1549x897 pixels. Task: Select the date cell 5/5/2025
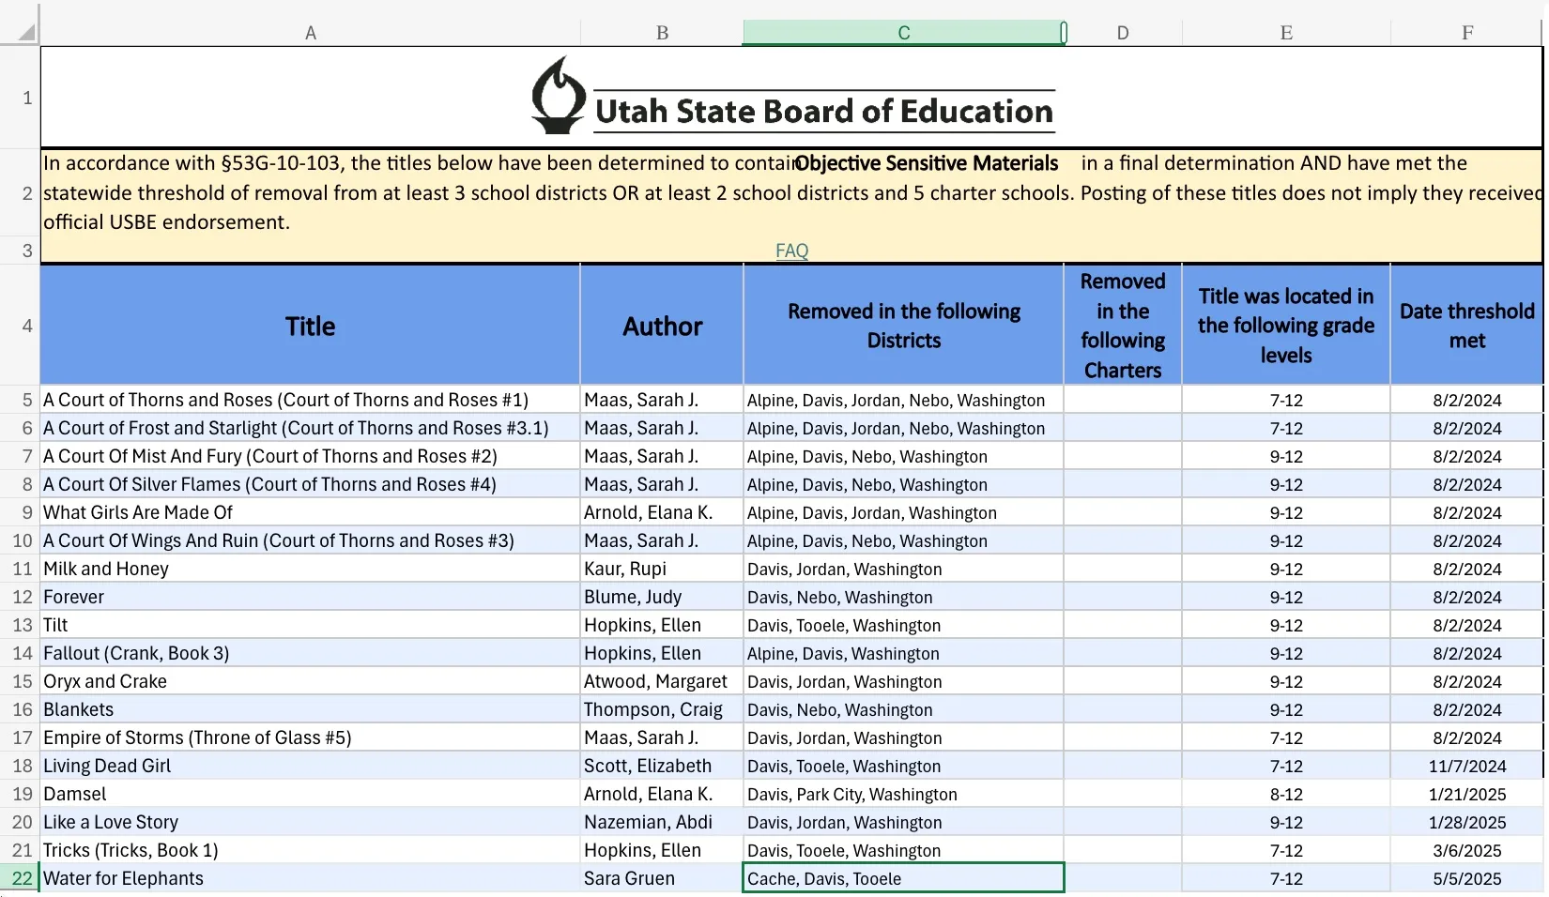[x=1467, y=878]
